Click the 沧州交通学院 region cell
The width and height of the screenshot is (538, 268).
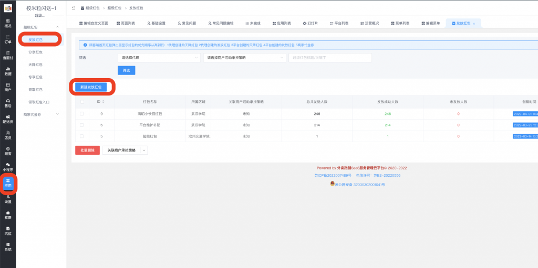coord(199,136)
